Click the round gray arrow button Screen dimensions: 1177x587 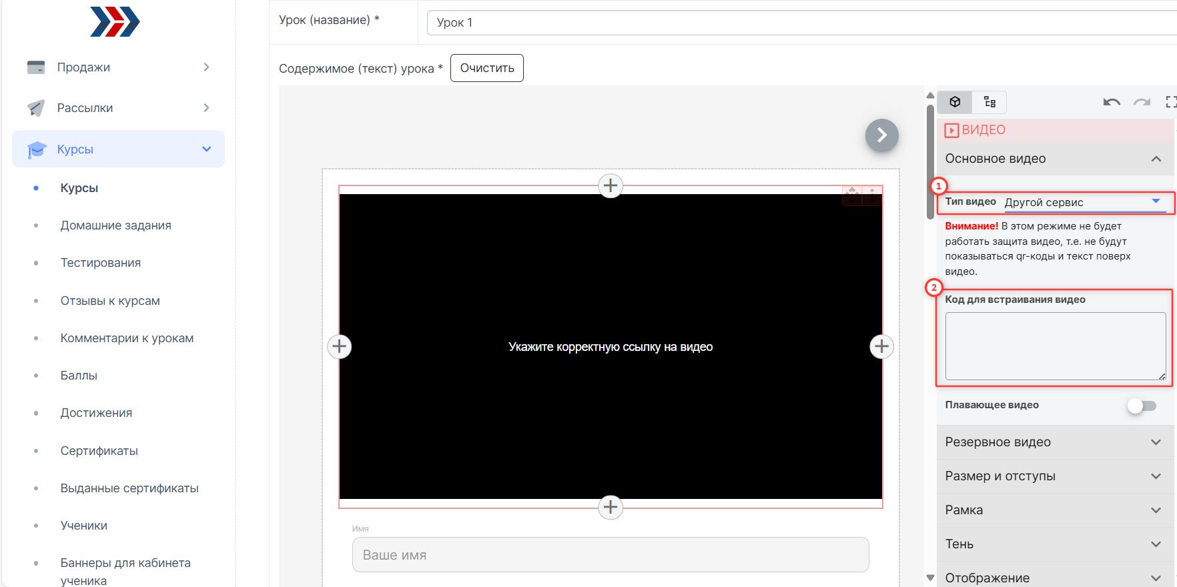coord(881,135)
